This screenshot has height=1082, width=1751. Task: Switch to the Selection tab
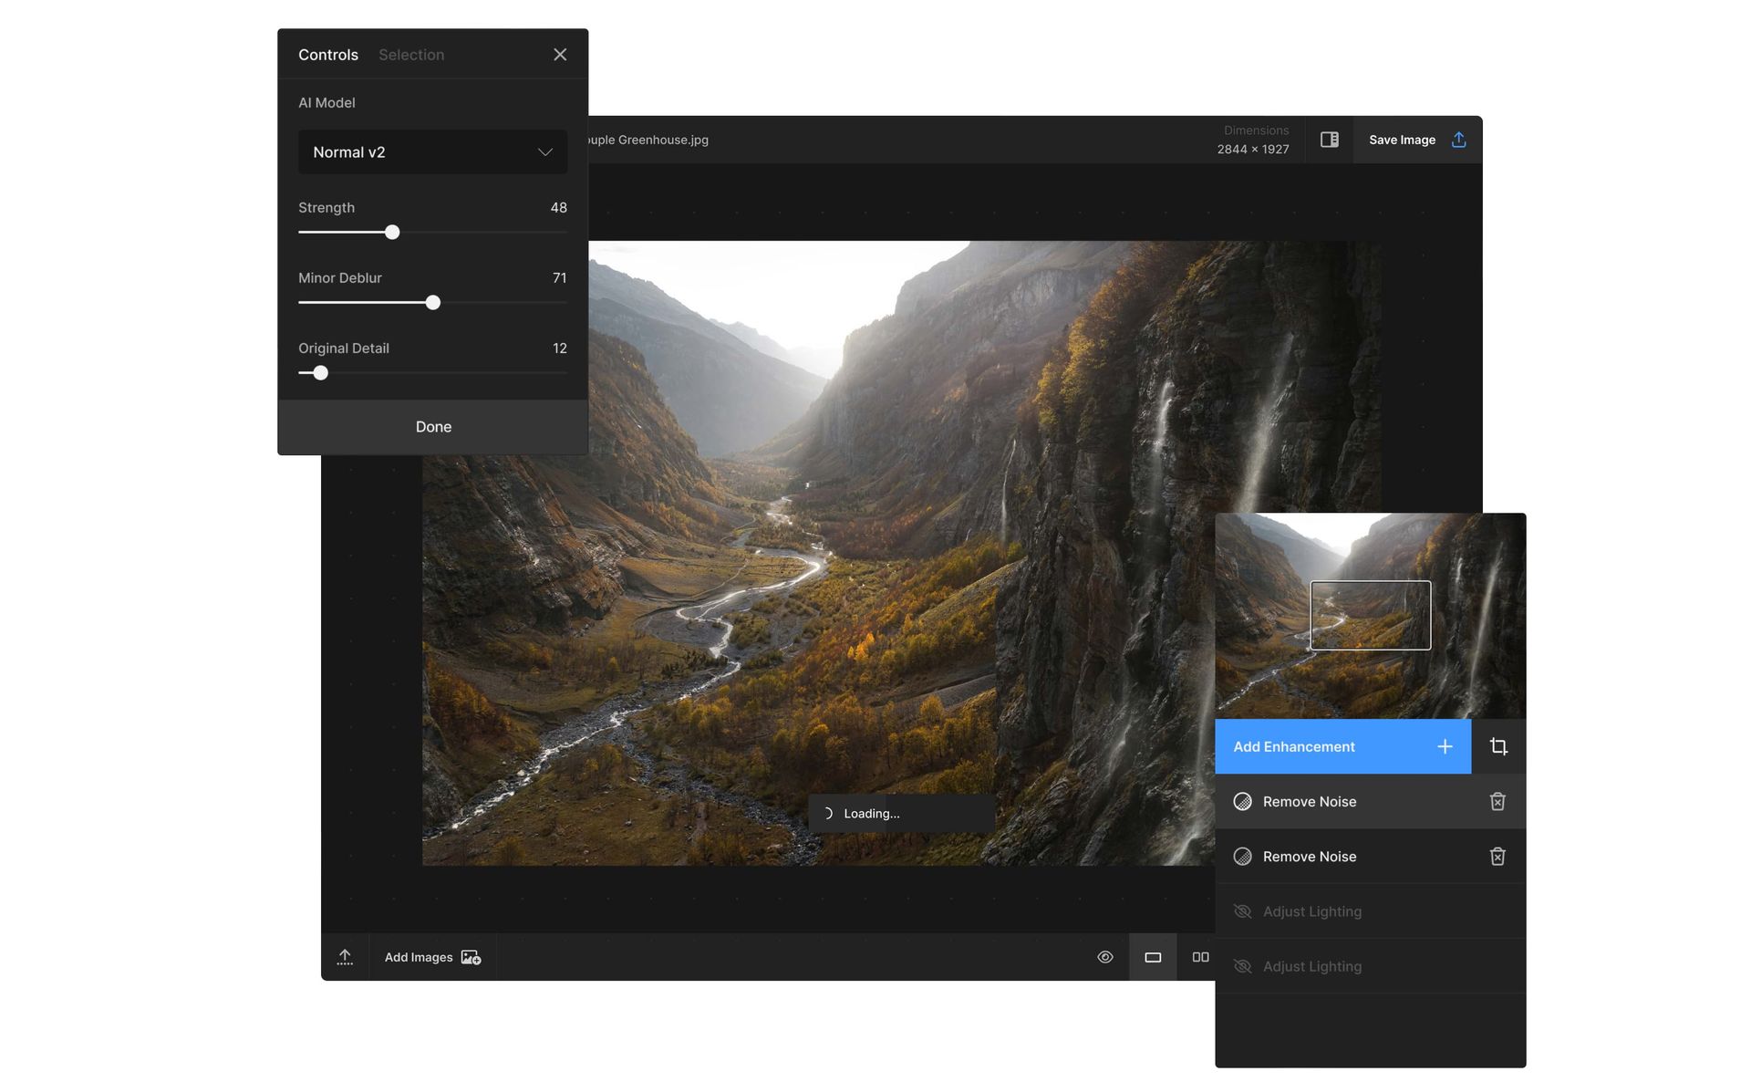[x=411, y=55]
